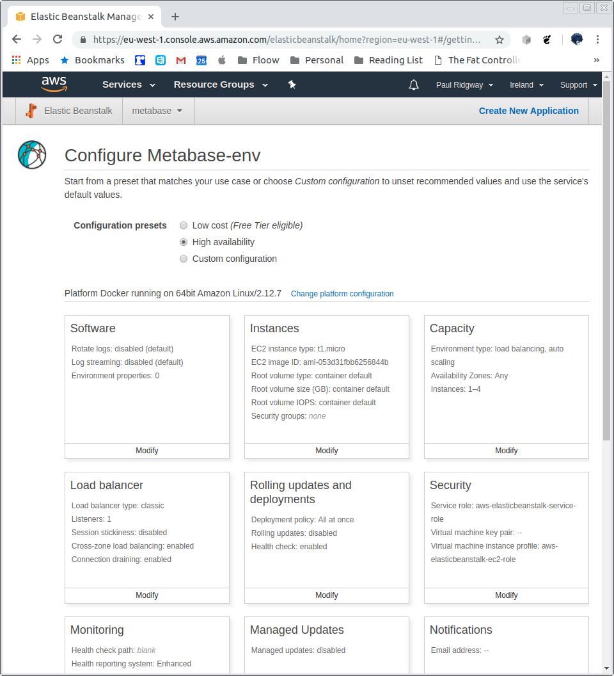Select the Low cost configuration preset

point(184,225)
